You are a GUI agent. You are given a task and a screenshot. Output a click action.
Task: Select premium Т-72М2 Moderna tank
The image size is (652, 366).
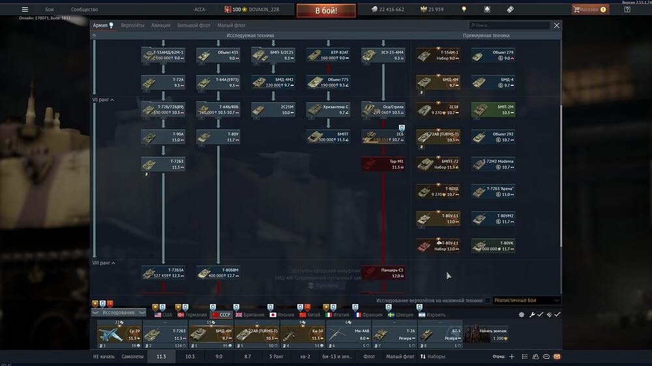coord(493,164)
